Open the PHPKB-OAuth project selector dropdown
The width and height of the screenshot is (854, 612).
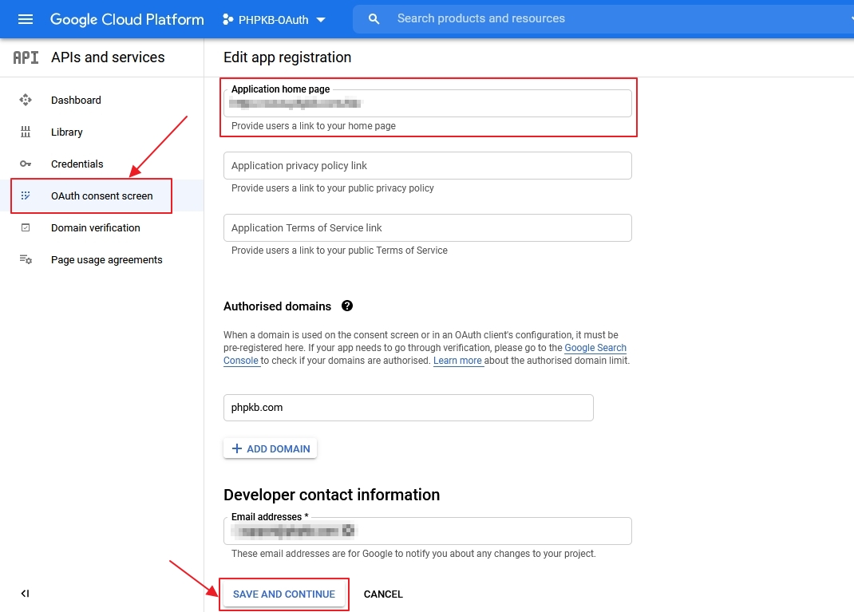(275, 19)
